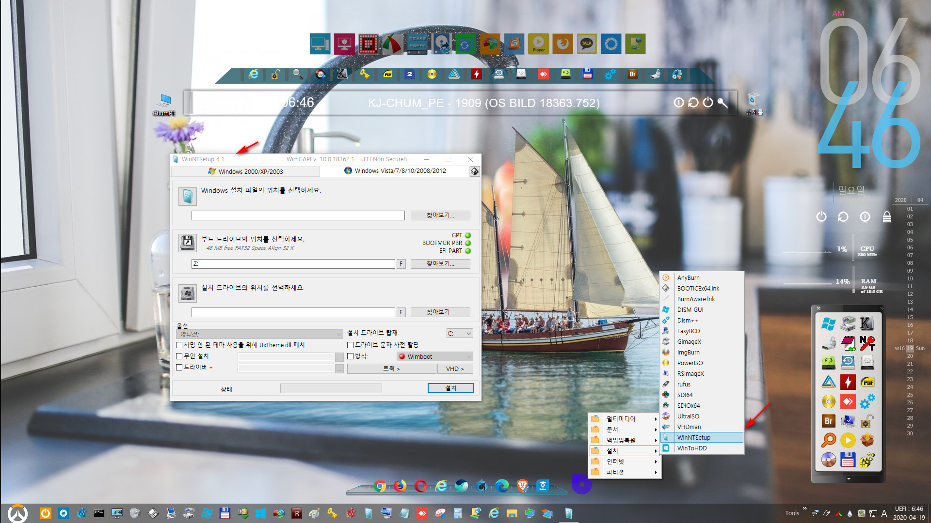Image resolution: width=931 pixels, height=523 pixels.
Task: Click the Windows install files path field
Action: point(298,215)
